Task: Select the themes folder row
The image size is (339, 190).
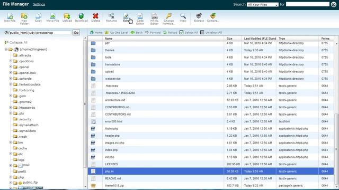Action: tap(211, 50)
